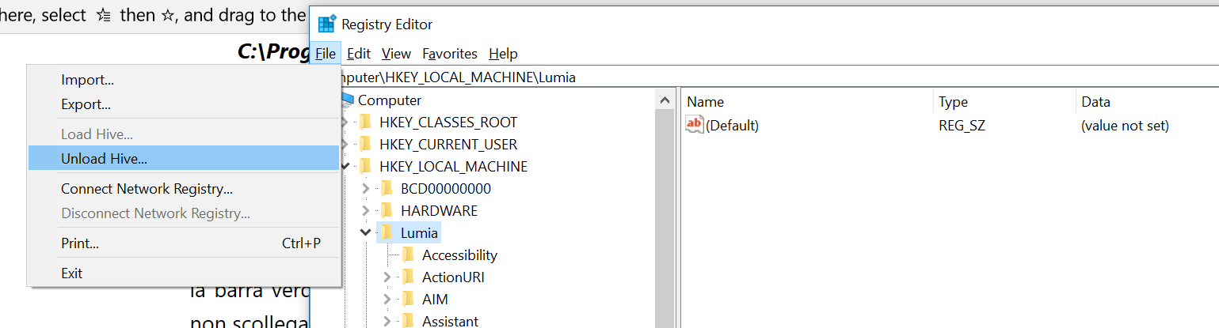
Task: Expand the BCD00000000 key node
Action: (365, 188)
